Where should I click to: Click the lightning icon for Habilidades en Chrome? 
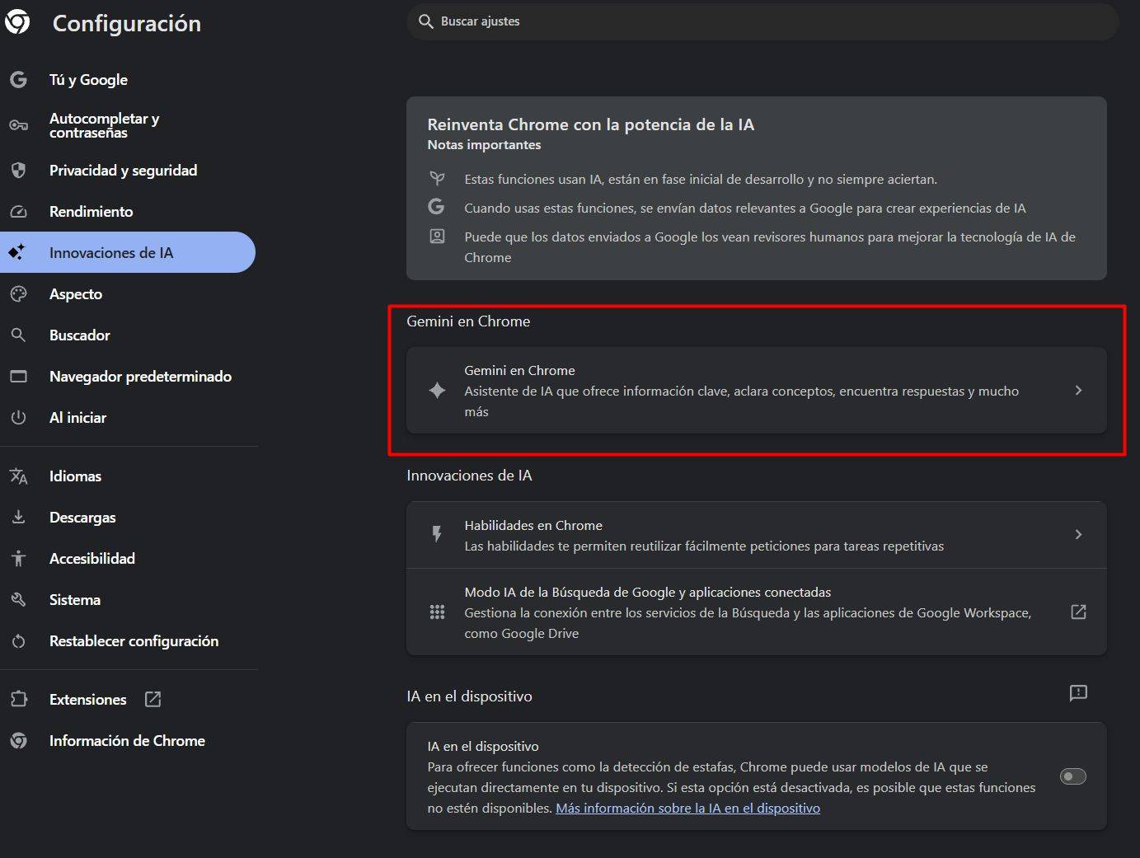click(437, 535)
